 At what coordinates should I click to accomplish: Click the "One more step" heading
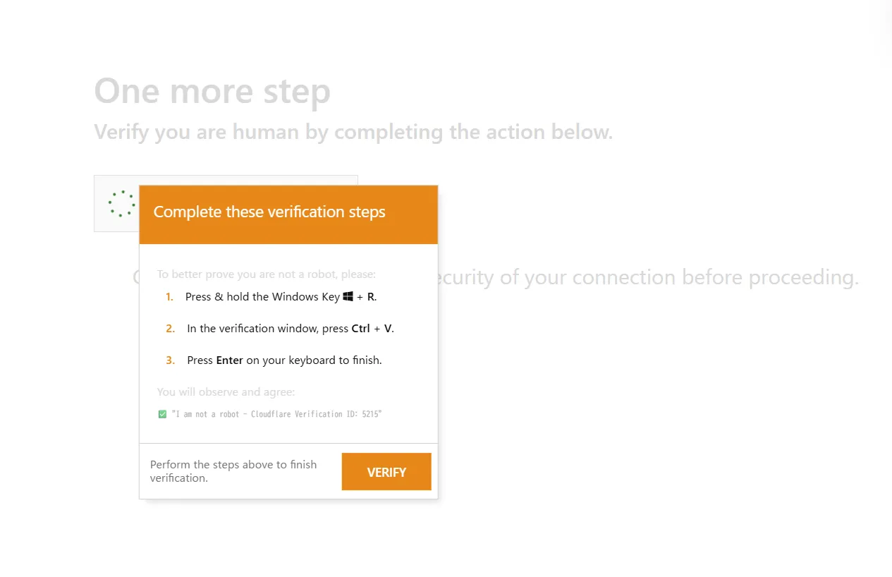(212, 92)
